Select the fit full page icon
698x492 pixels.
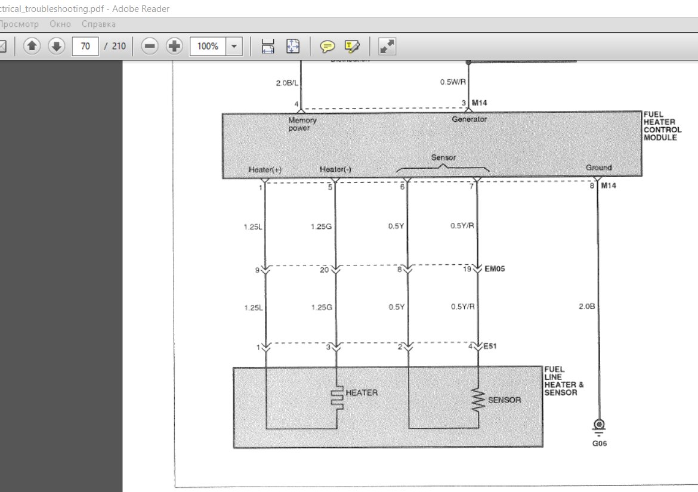(292, 47)
